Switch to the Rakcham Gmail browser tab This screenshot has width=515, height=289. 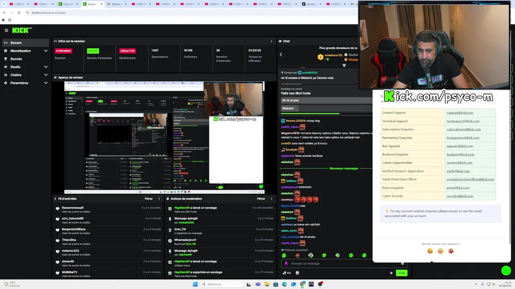coord(117,4)
